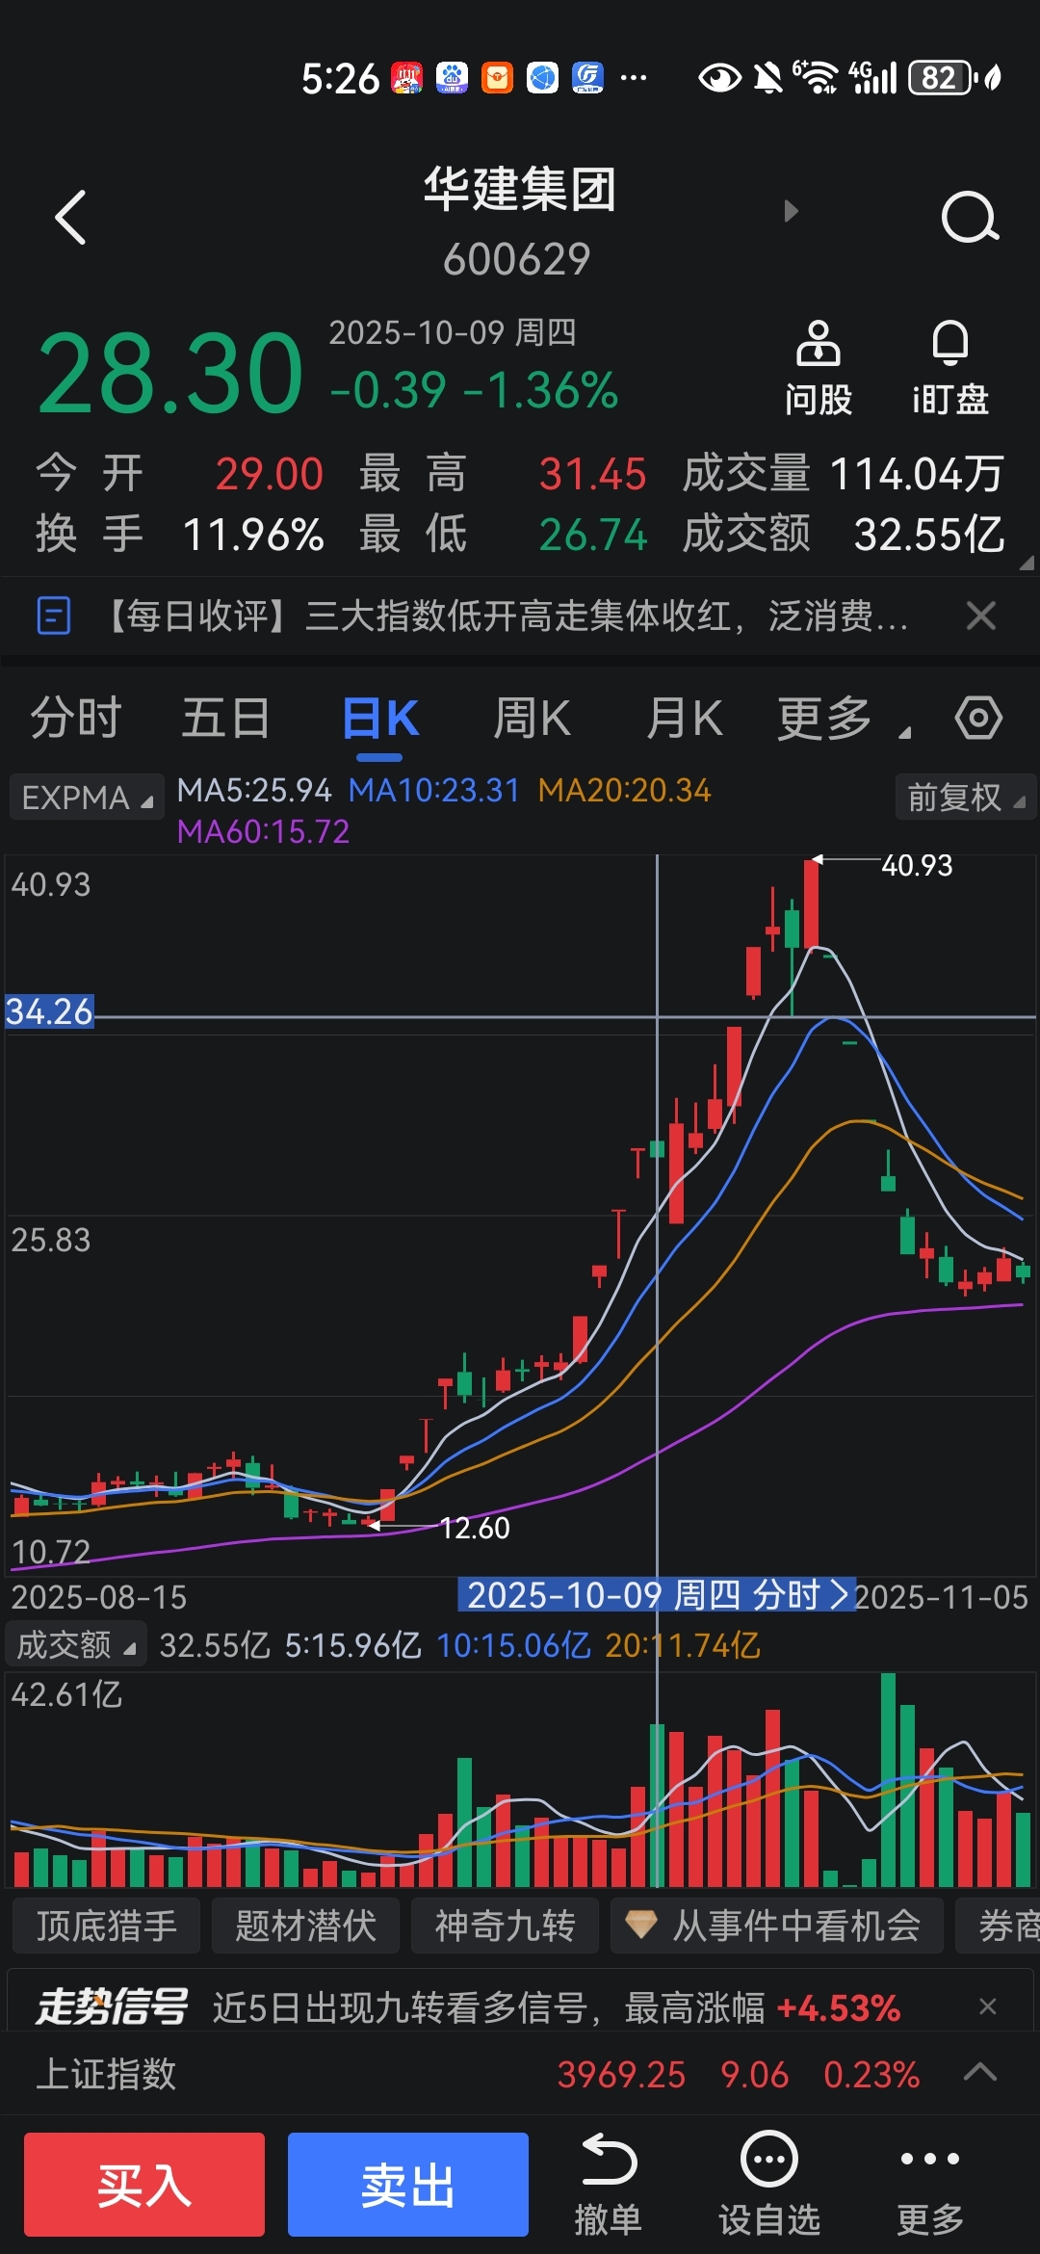Tap the 走势信号 nine-turn signal message

[x=556, y=2007]
